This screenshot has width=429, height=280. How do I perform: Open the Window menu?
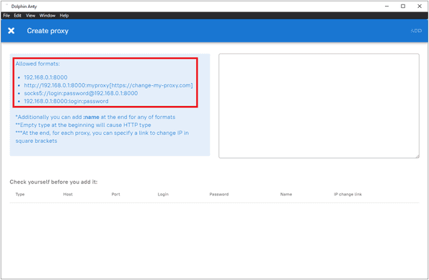pos(48,16)
